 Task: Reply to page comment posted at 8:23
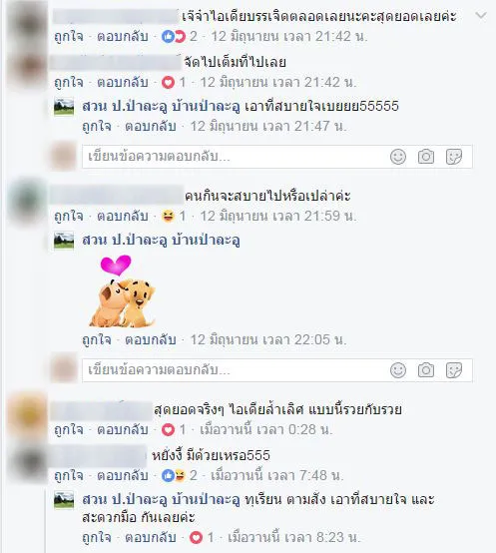pos(151,537)
